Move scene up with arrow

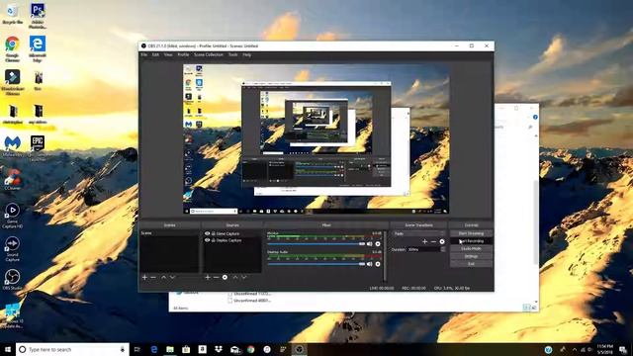(163, 277)
